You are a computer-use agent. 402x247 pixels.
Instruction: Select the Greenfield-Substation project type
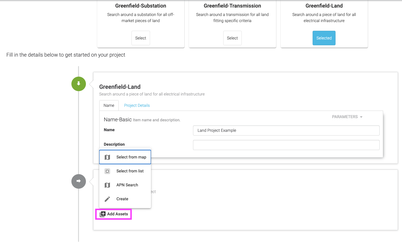point(141,38)
